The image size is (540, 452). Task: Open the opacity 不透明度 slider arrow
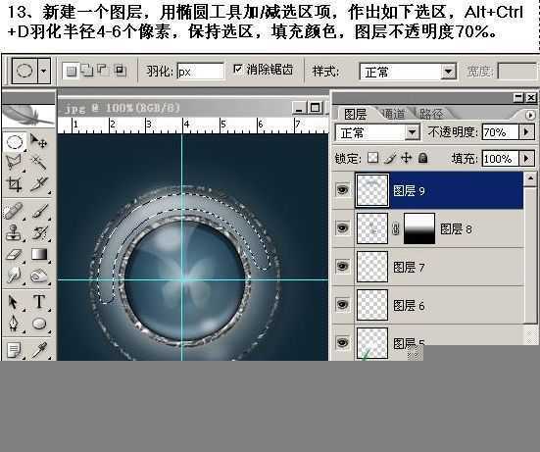pos(526,132)
